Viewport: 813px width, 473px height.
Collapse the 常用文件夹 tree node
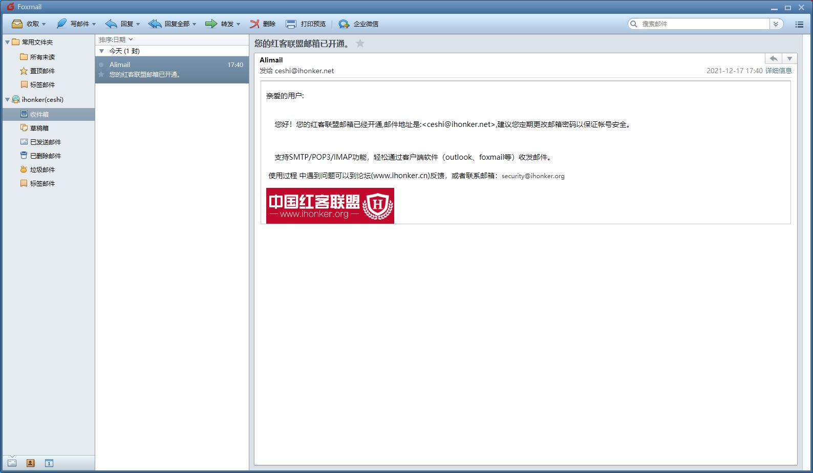tap(7, 42)
